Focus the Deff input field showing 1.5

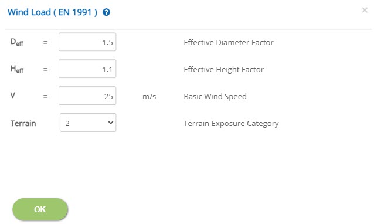[87, 42]
